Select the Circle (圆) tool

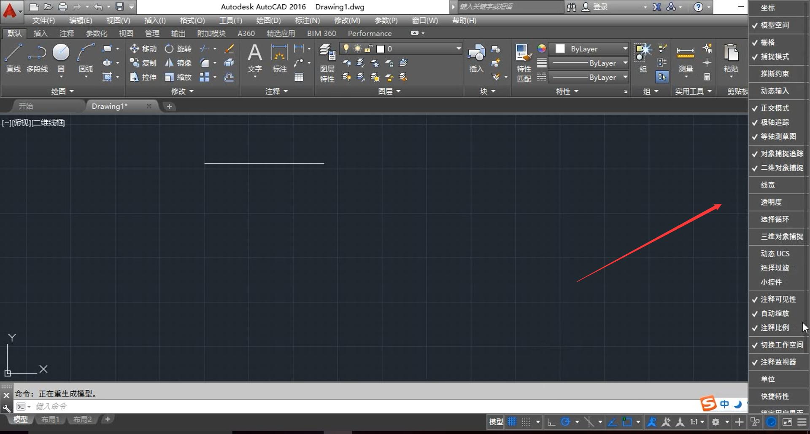[61, 58]
